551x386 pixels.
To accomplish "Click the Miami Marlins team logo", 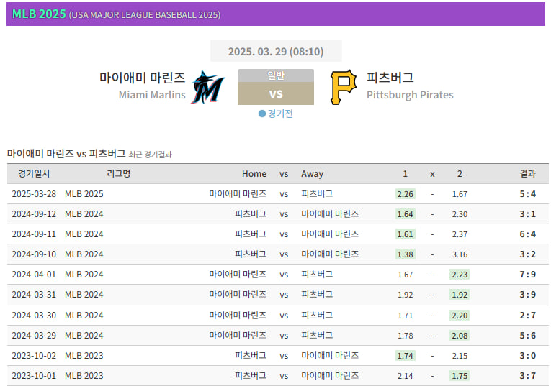I will [207, 87].
